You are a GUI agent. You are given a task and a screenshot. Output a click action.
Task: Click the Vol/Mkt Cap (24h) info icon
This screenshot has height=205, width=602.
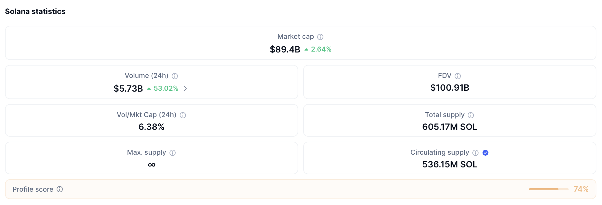[x=183, y=115]
